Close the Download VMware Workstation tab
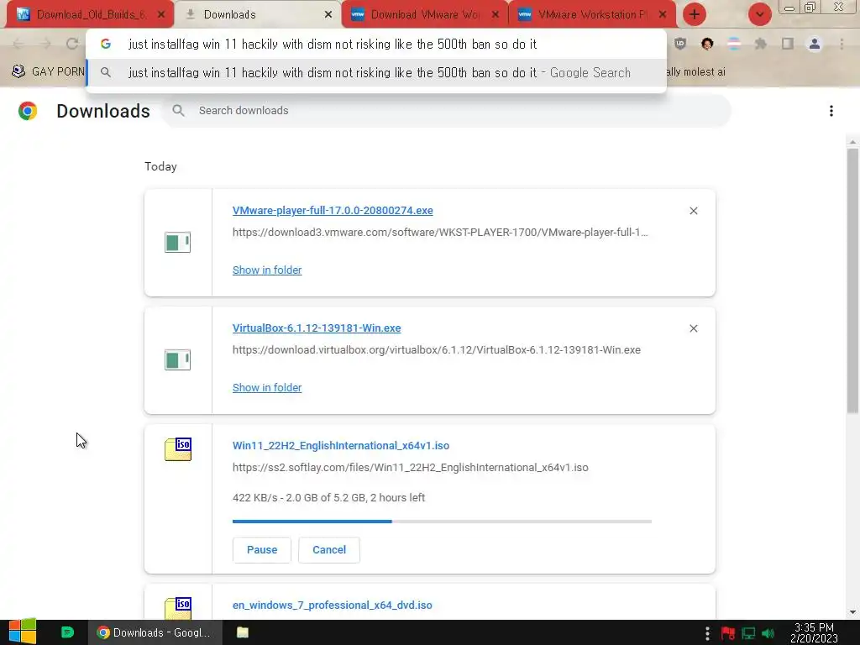 point(496,15)
